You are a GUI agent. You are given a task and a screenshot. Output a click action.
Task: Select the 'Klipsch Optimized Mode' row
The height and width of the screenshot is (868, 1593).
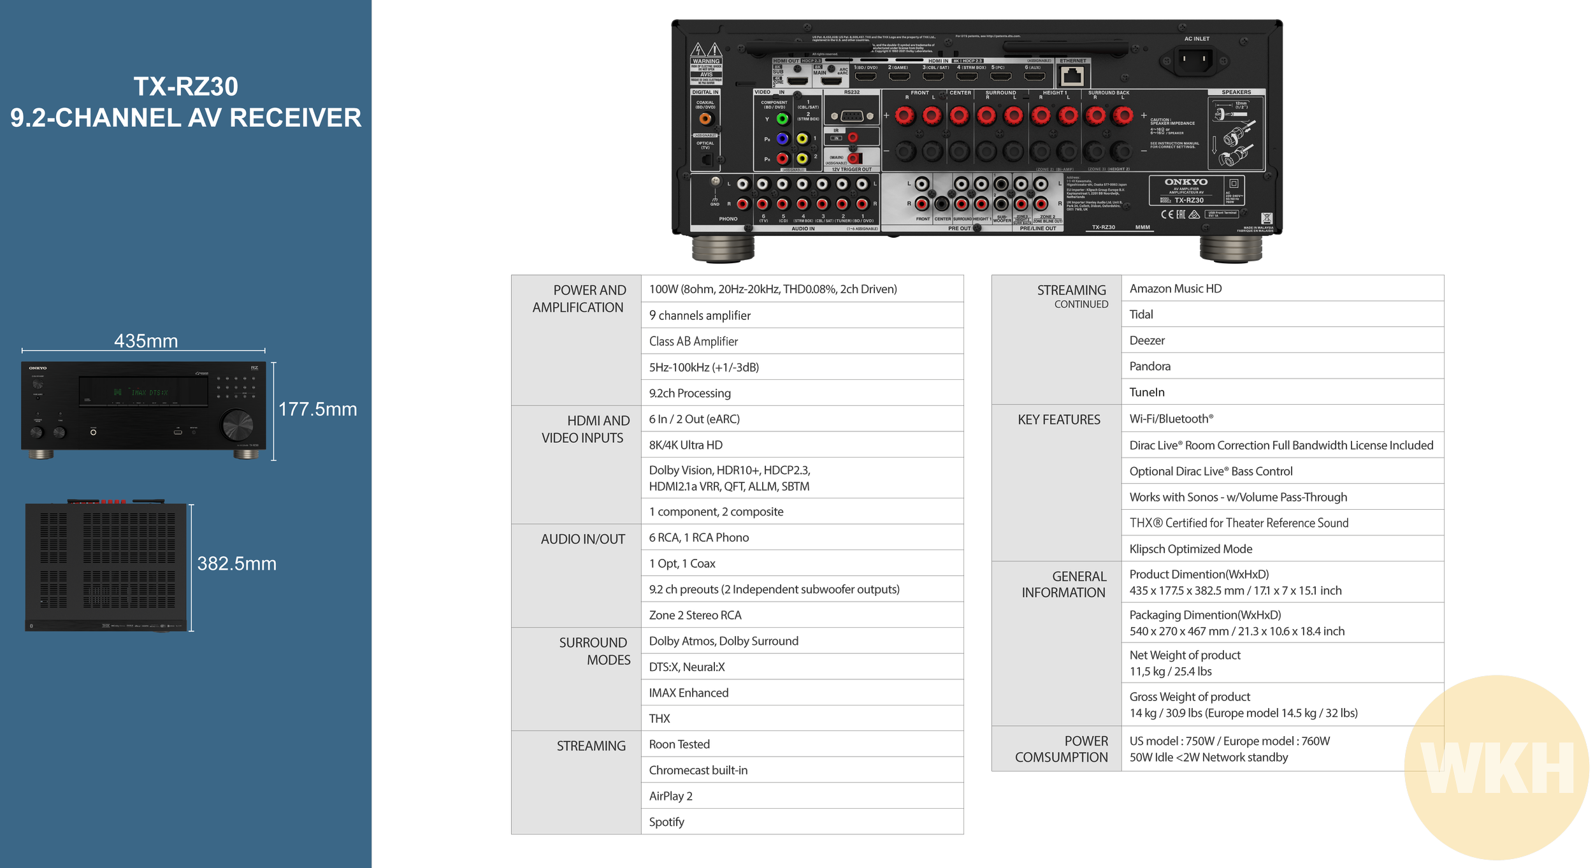click(x=1282, y=549)
